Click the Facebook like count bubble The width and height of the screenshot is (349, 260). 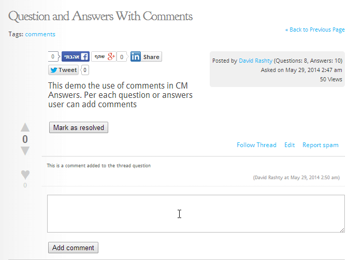pyautogui.click(x=53, y=56)
